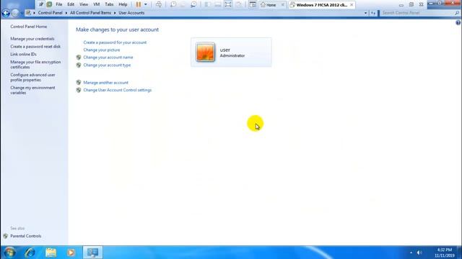Click the volume speaker tray icon
The width and height of the screenshot is (462, 259).
419,253
